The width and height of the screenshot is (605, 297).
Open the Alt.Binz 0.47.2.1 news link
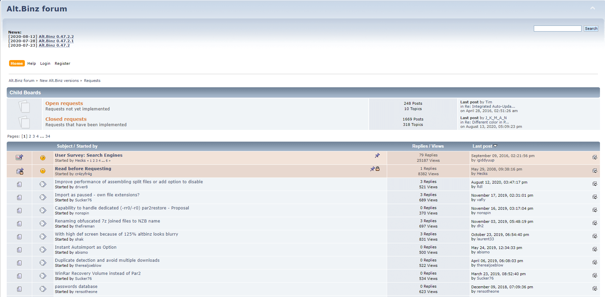(56, 41)
